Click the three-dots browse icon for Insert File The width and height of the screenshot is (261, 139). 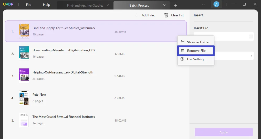251,36
